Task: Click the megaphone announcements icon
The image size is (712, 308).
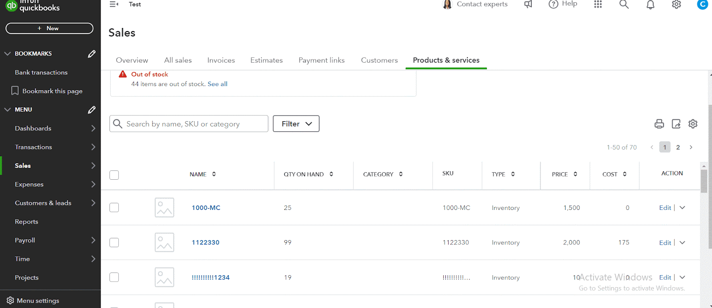Action: pyautogui.click(x=528, y=4)
